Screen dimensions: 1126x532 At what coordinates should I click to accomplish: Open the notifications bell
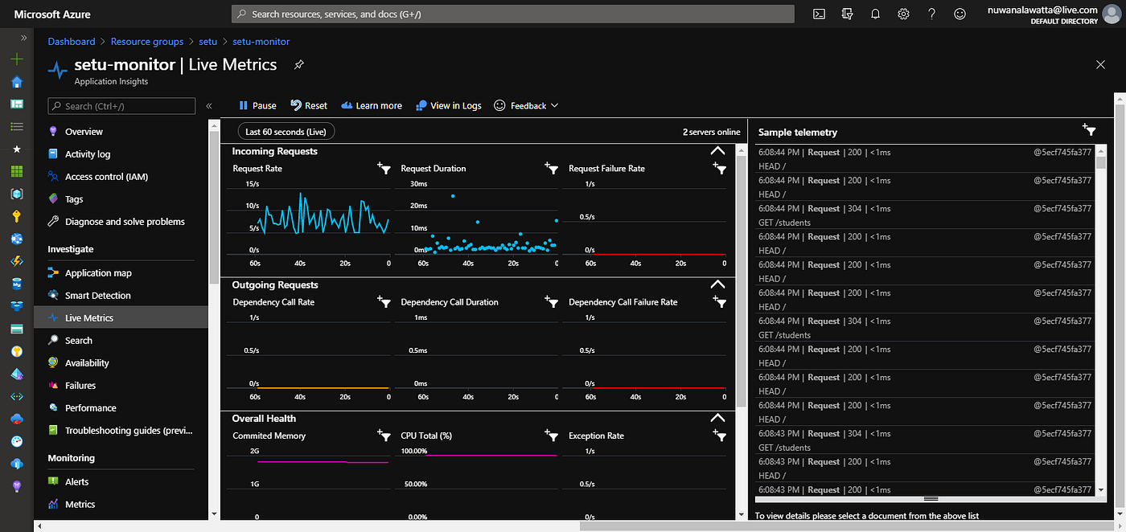875,14
